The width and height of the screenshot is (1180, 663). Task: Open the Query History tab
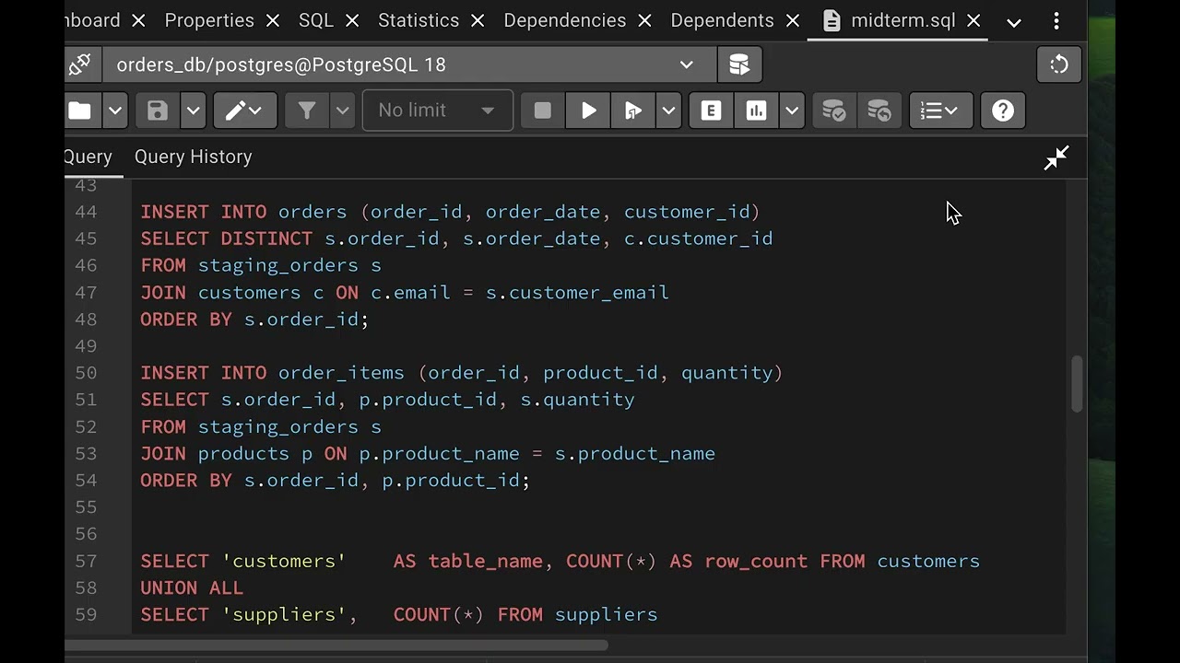click(x=194, y=157)
